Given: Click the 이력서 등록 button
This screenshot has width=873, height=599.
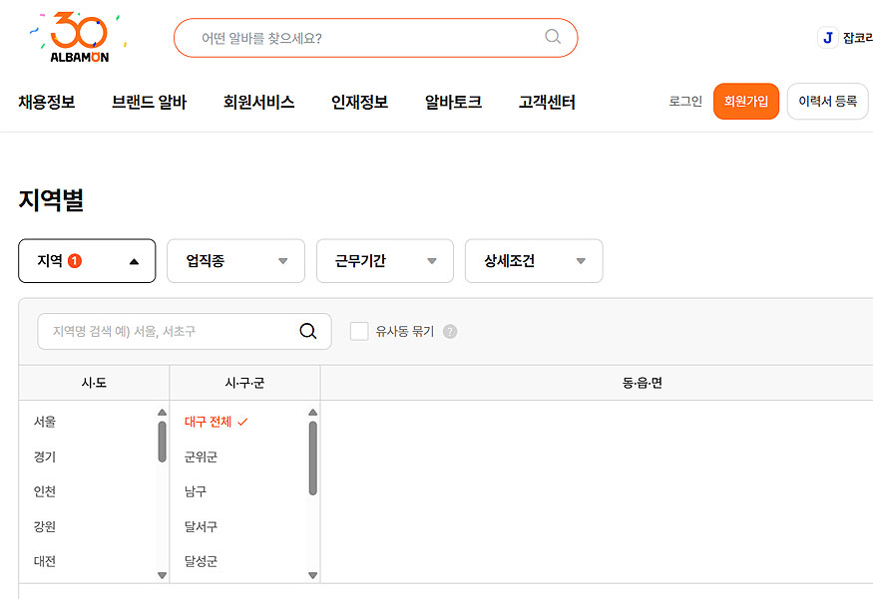Looking at the screenshot, I should [x=828, y=102].
